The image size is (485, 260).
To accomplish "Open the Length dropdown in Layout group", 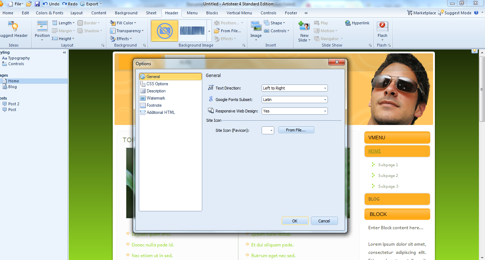I will (x=64, y=23).
